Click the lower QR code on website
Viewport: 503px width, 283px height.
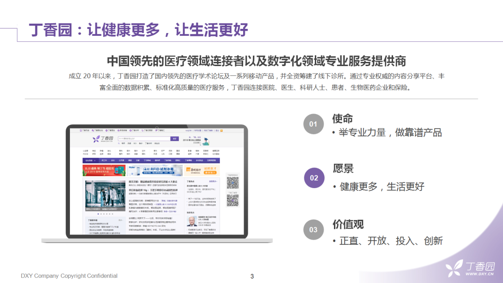[232, 200]
